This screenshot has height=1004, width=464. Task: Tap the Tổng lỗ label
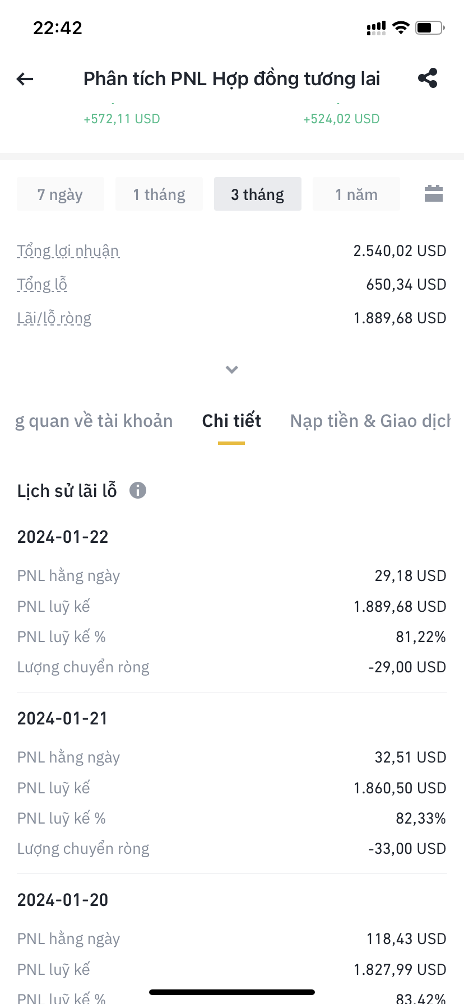point(42,284)
